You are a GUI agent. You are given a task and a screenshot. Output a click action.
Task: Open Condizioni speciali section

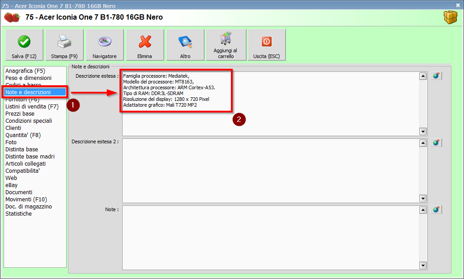[x=29, y=121]
